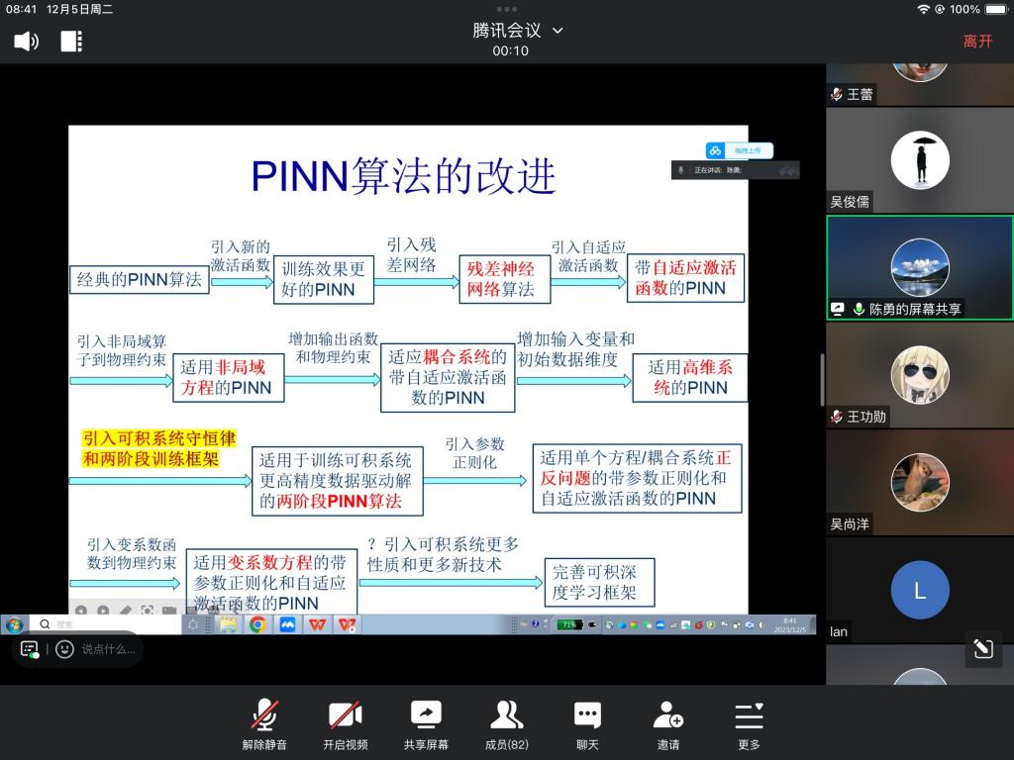Open the emoji reaction smiley icon
This screenshot has width=1014, height=760.
click(x=65, y=649)
